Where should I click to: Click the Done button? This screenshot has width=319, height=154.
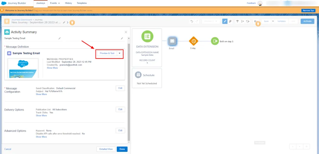pyautogui.click(x=122, y=149)
